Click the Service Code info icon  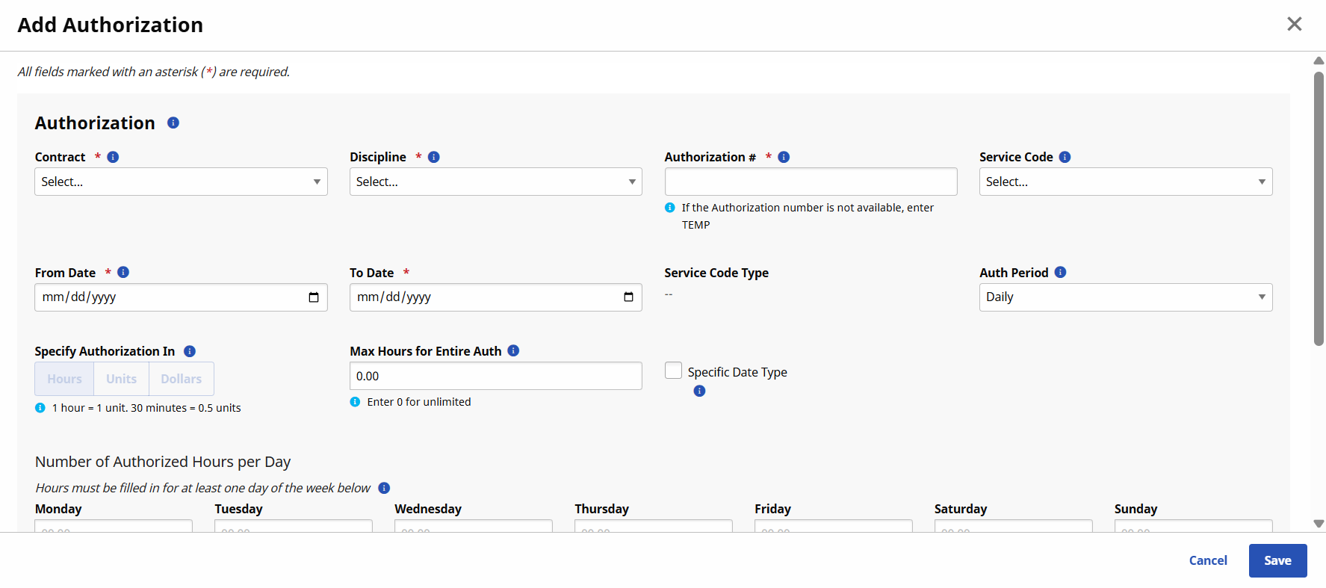(x=1065, y=157)
